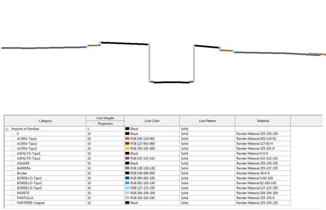Select the ASHADE tree item

(x=23, y=164)
